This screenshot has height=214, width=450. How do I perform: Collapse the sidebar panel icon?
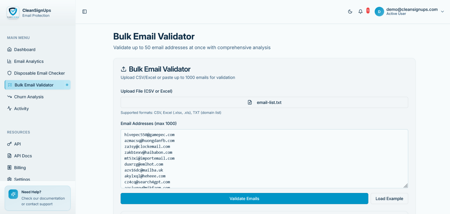[x=84, y=12]
